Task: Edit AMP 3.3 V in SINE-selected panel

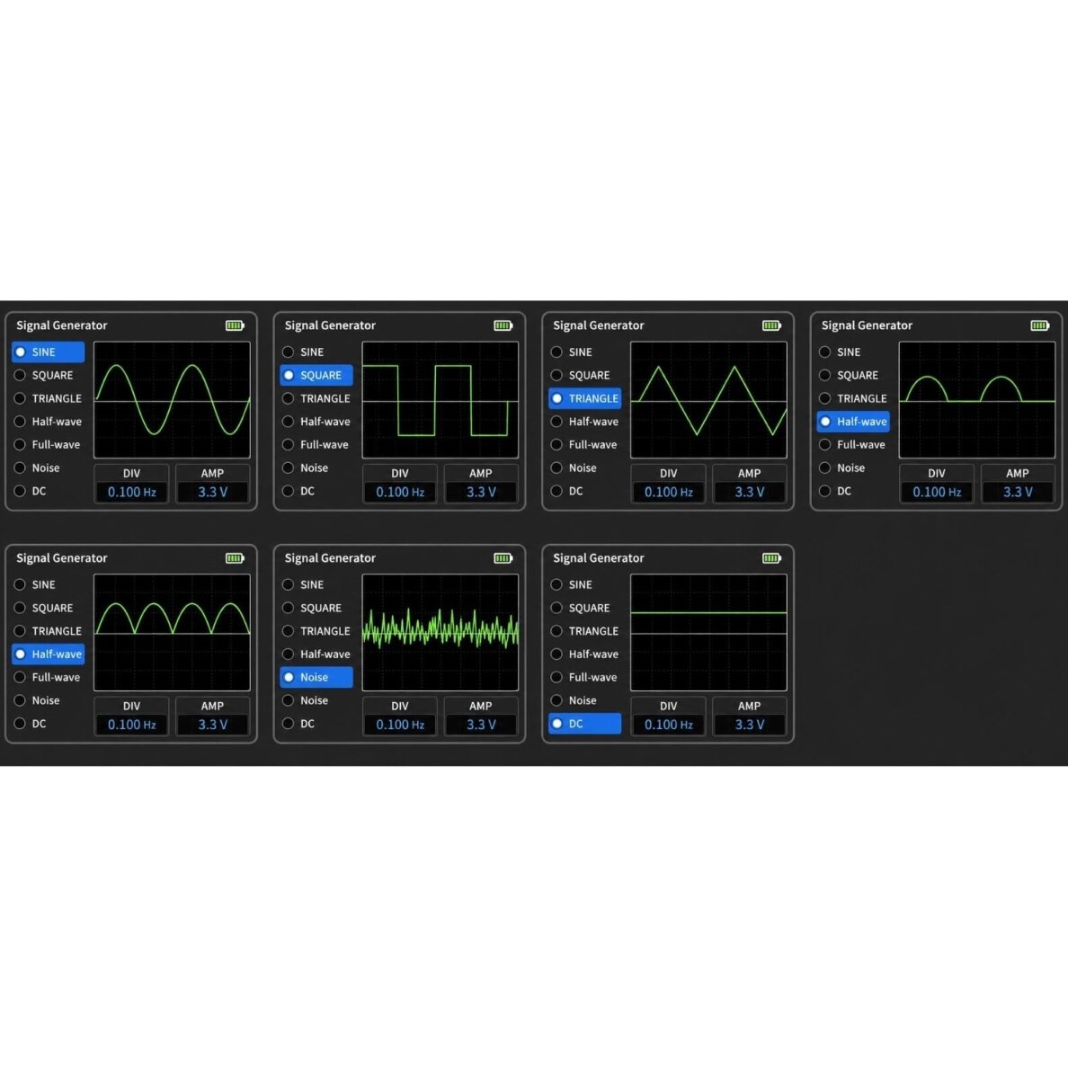Action: click(212, 493)
